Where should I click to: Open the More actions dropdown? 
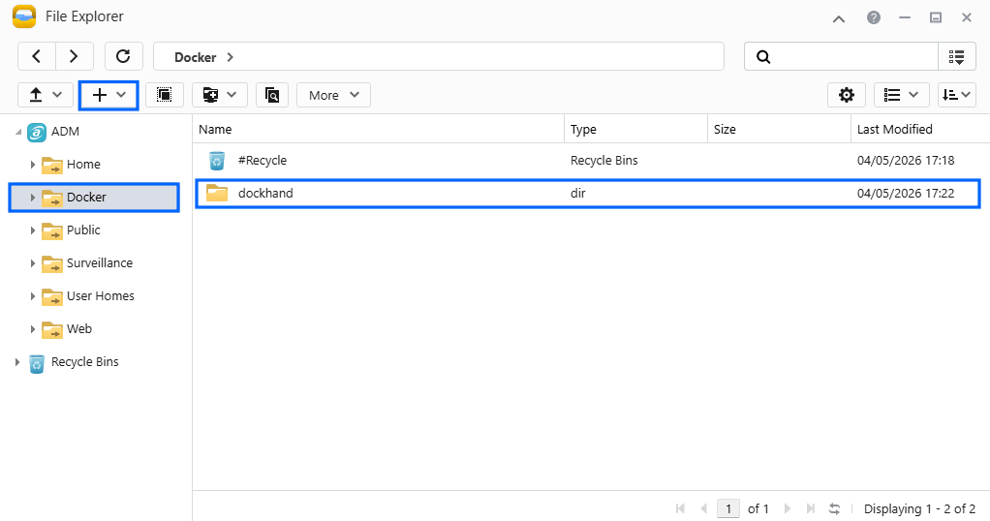(x=333, y=95)
